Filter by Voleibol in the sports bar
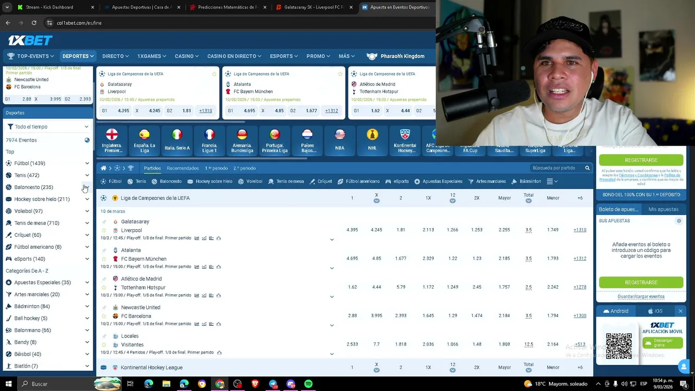The height and width of the screenshot is (391, 695). pyautogui.click(x=250, y=181)
